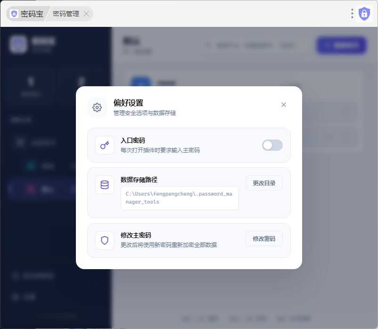Switch to the 密码管理 tab
This screenshot has width=378, height=329.
pyautogui.click(x=66, y=14)
